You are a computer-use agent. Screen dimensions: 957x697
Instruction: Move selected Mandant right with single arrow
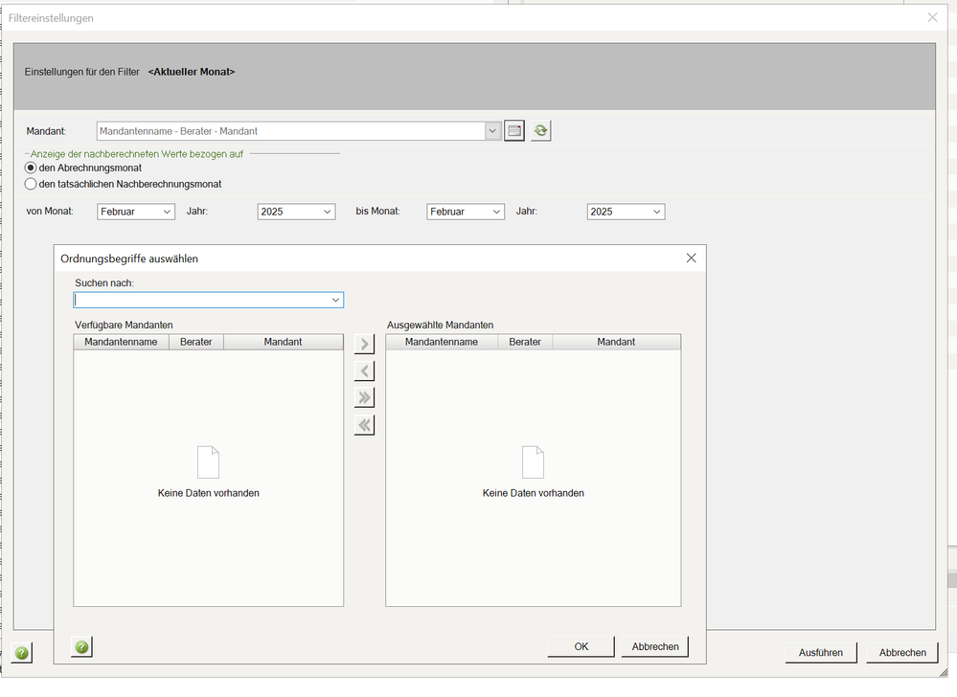pos(364,344)
